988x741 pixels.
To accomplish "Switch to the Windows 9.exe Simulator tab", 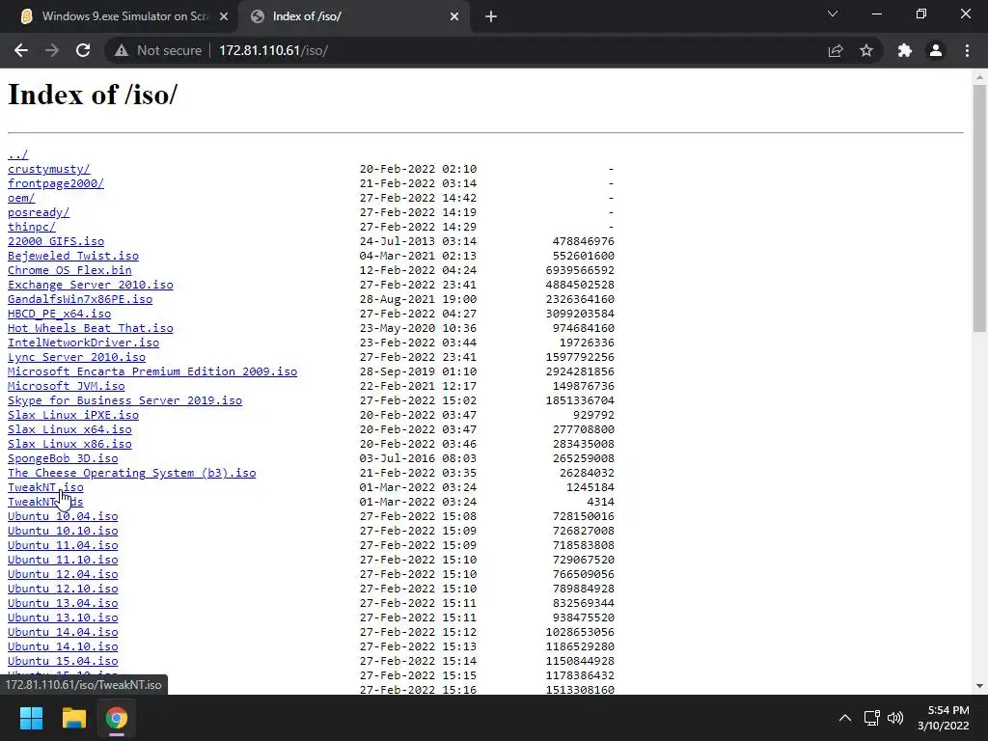I will tap(121, 16).
